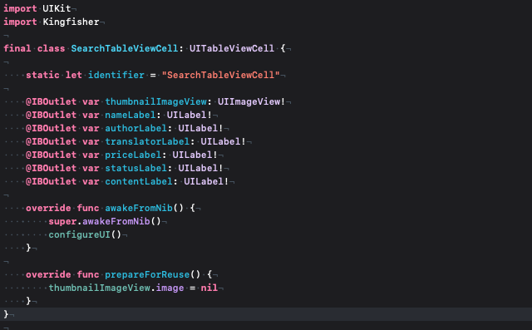Click the contentLabel outlet name

click(x=139, y=181)
